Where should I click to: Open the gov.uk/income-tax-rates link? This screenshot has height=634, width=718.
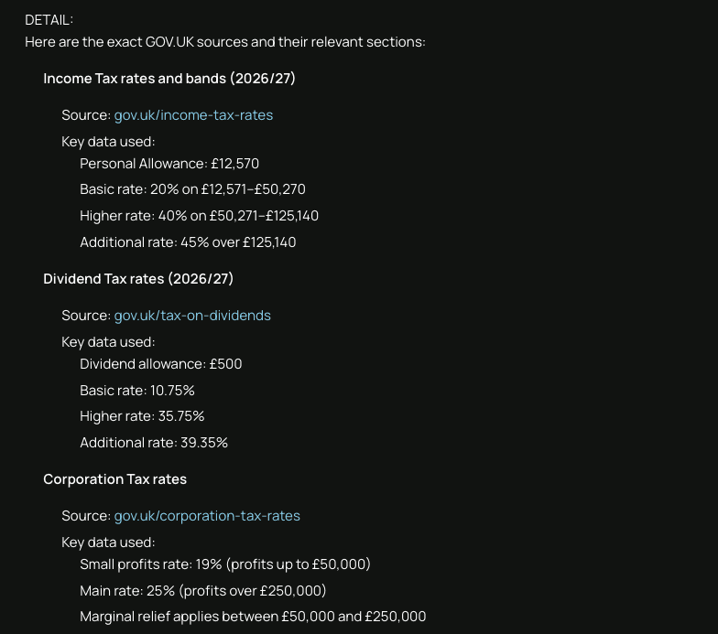[x=193, y=115]
